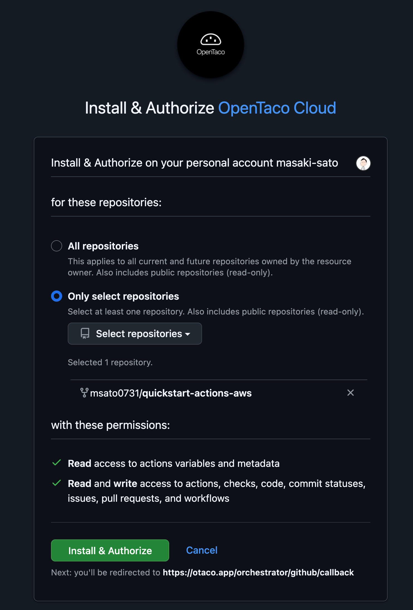Image resolution: width=413 pixels, height=610 pixels.
Task: Click the OpenTaco Cloud heading link
Action: [x=277, y=108]
